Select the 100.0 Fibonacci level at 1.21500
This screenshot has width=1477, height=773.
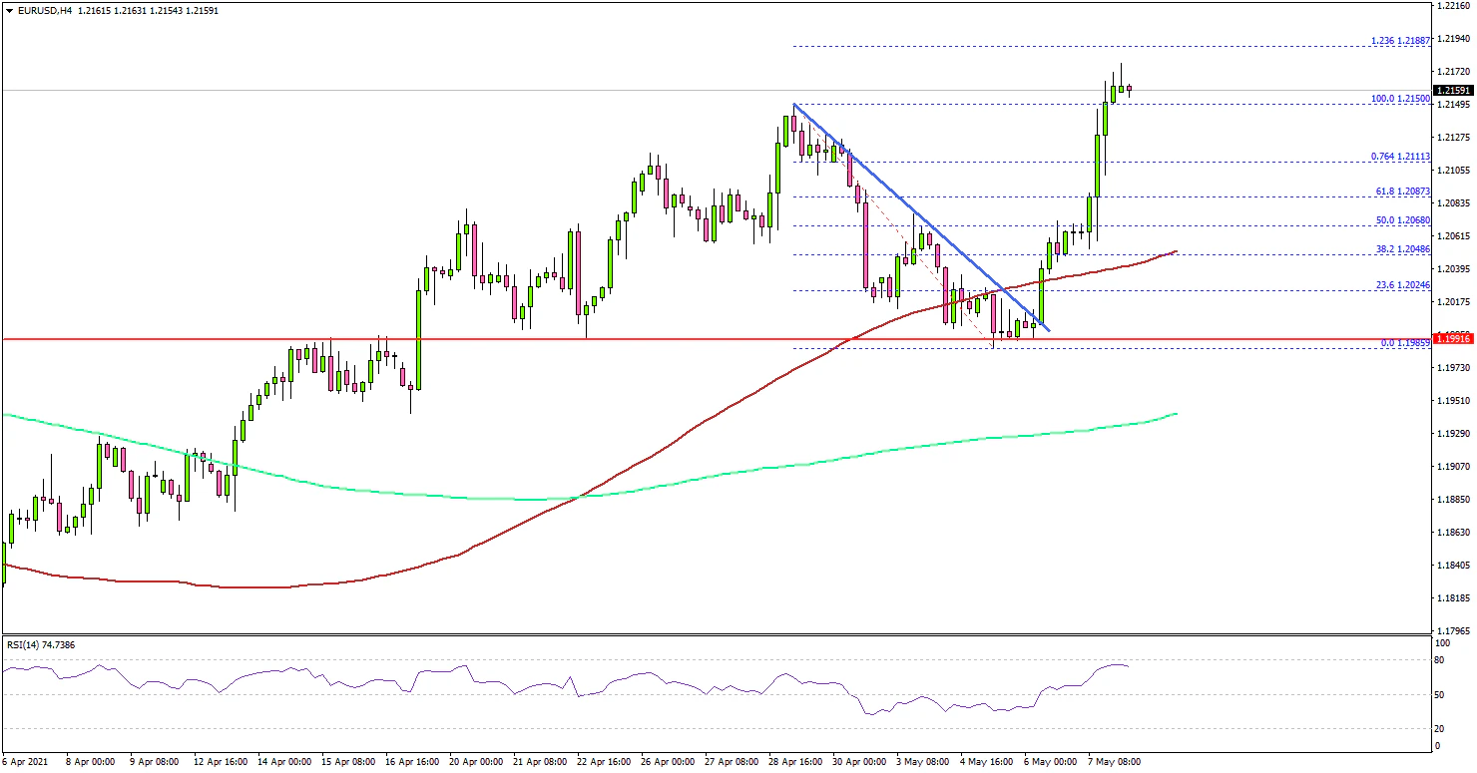[1402, 99]
